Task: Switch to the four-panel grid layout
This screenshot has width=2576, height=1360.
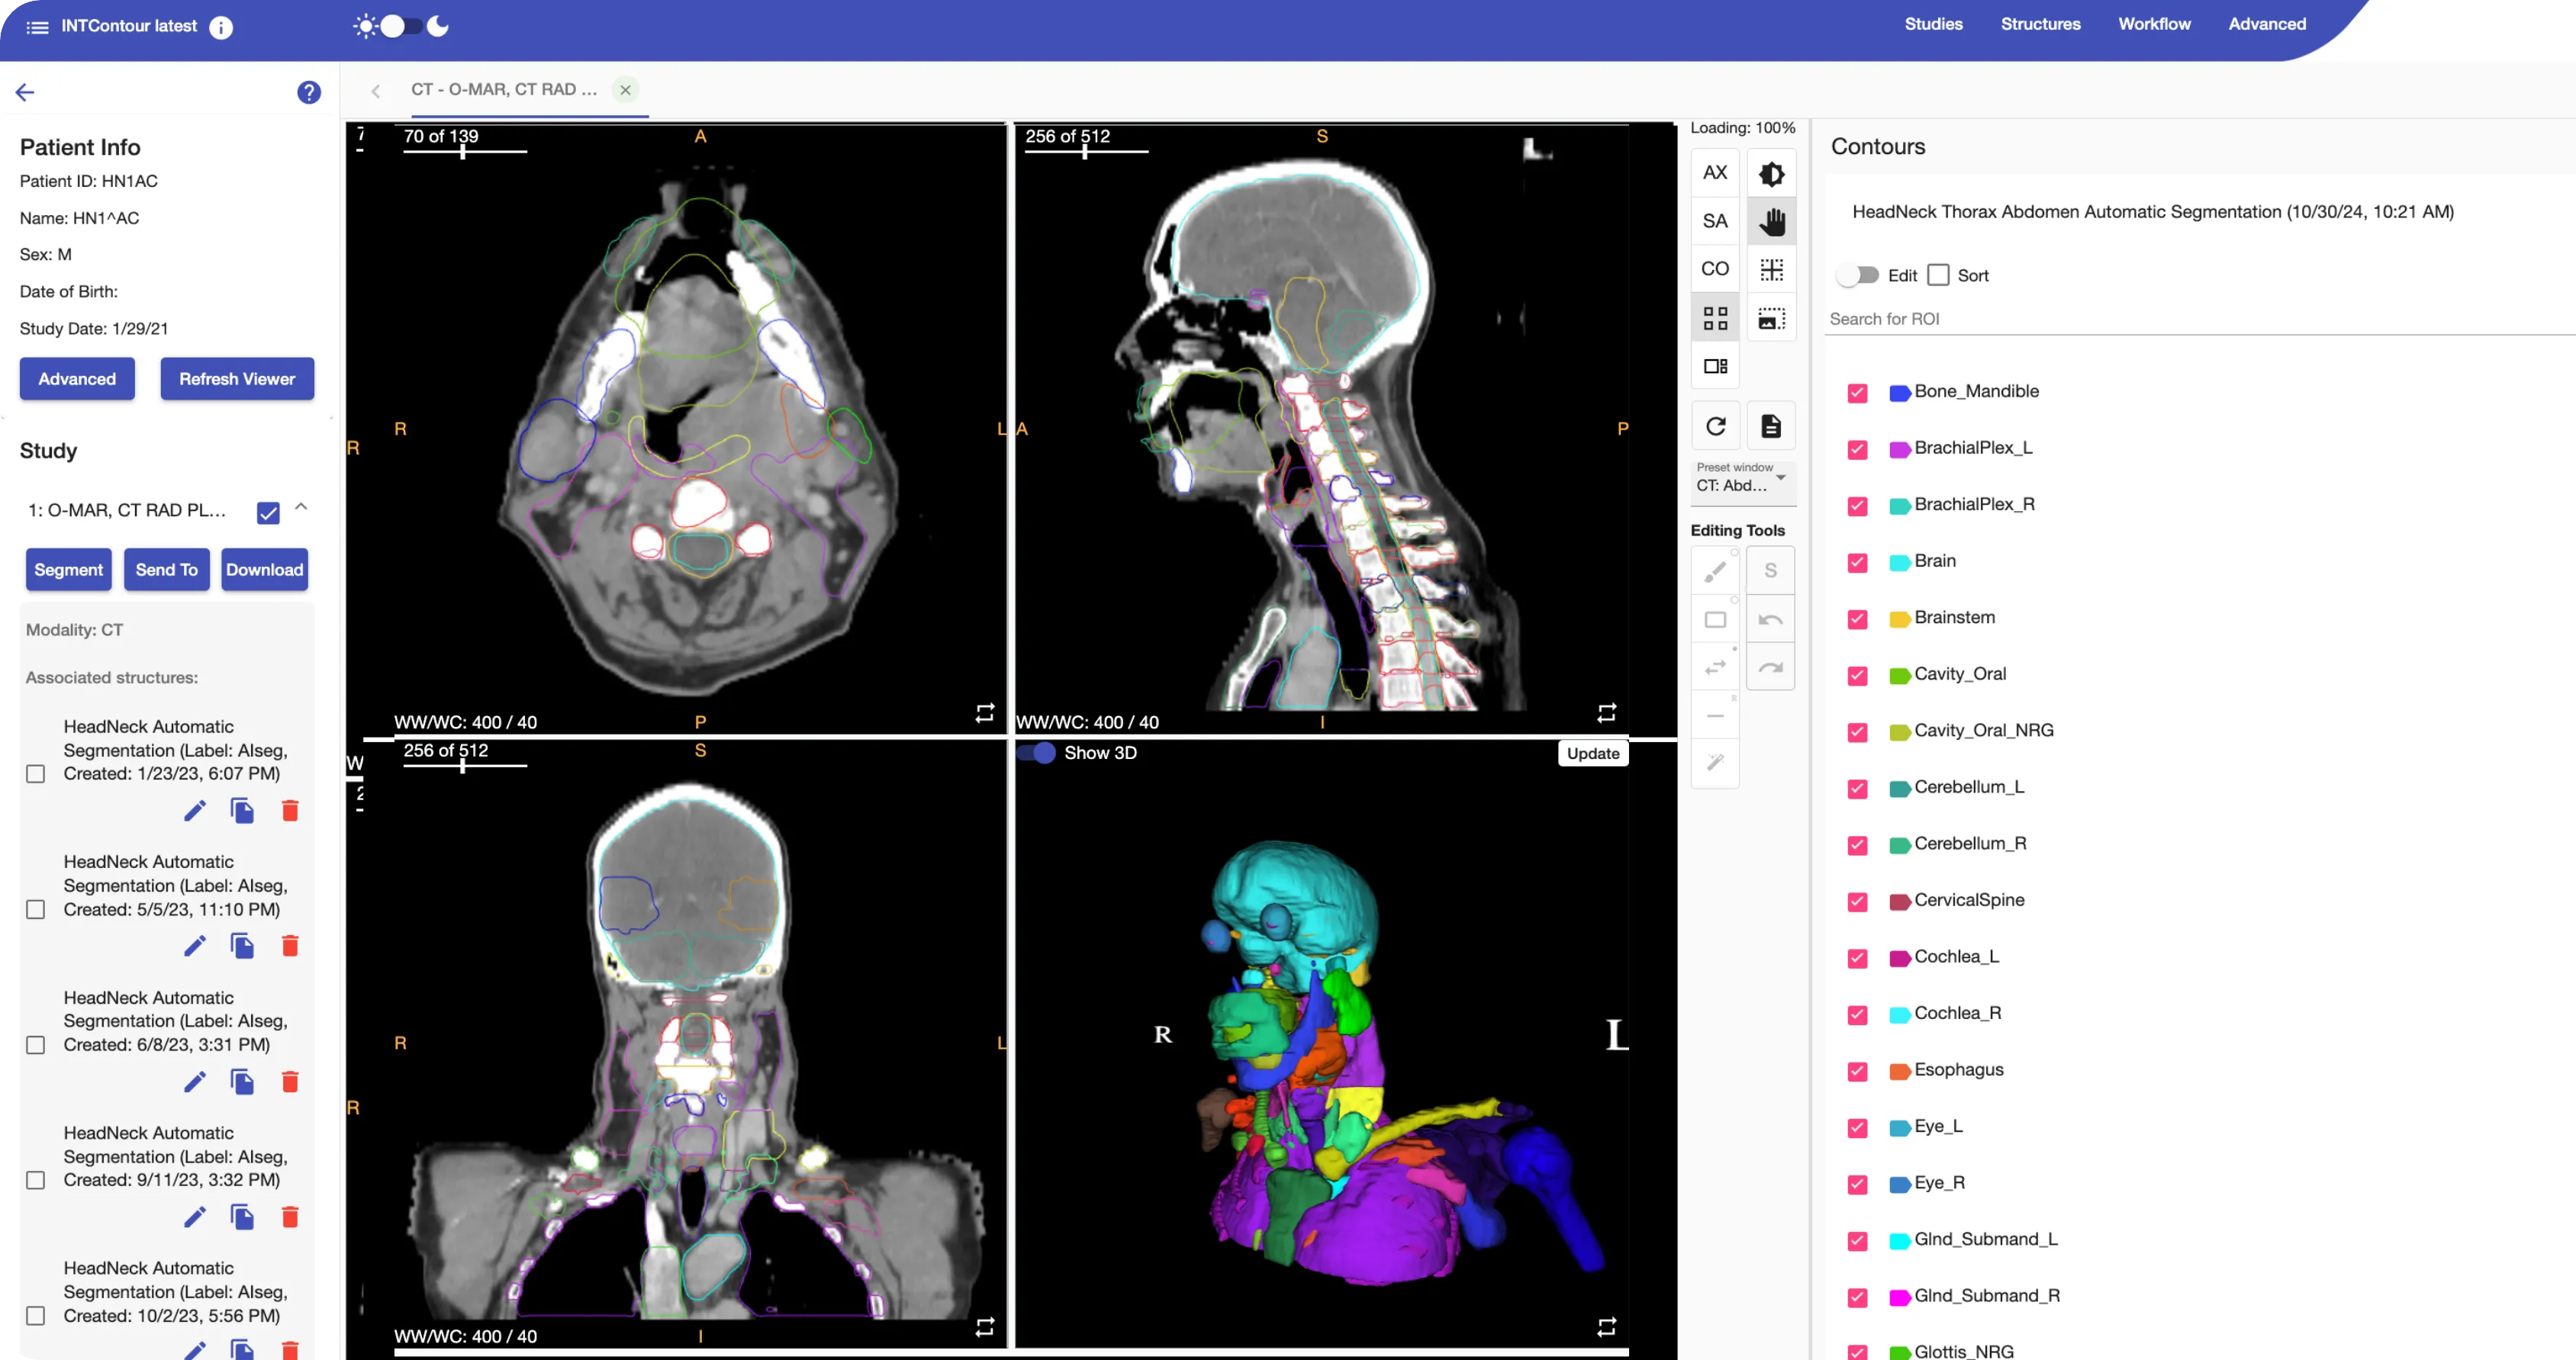Action: point(1715,318)
